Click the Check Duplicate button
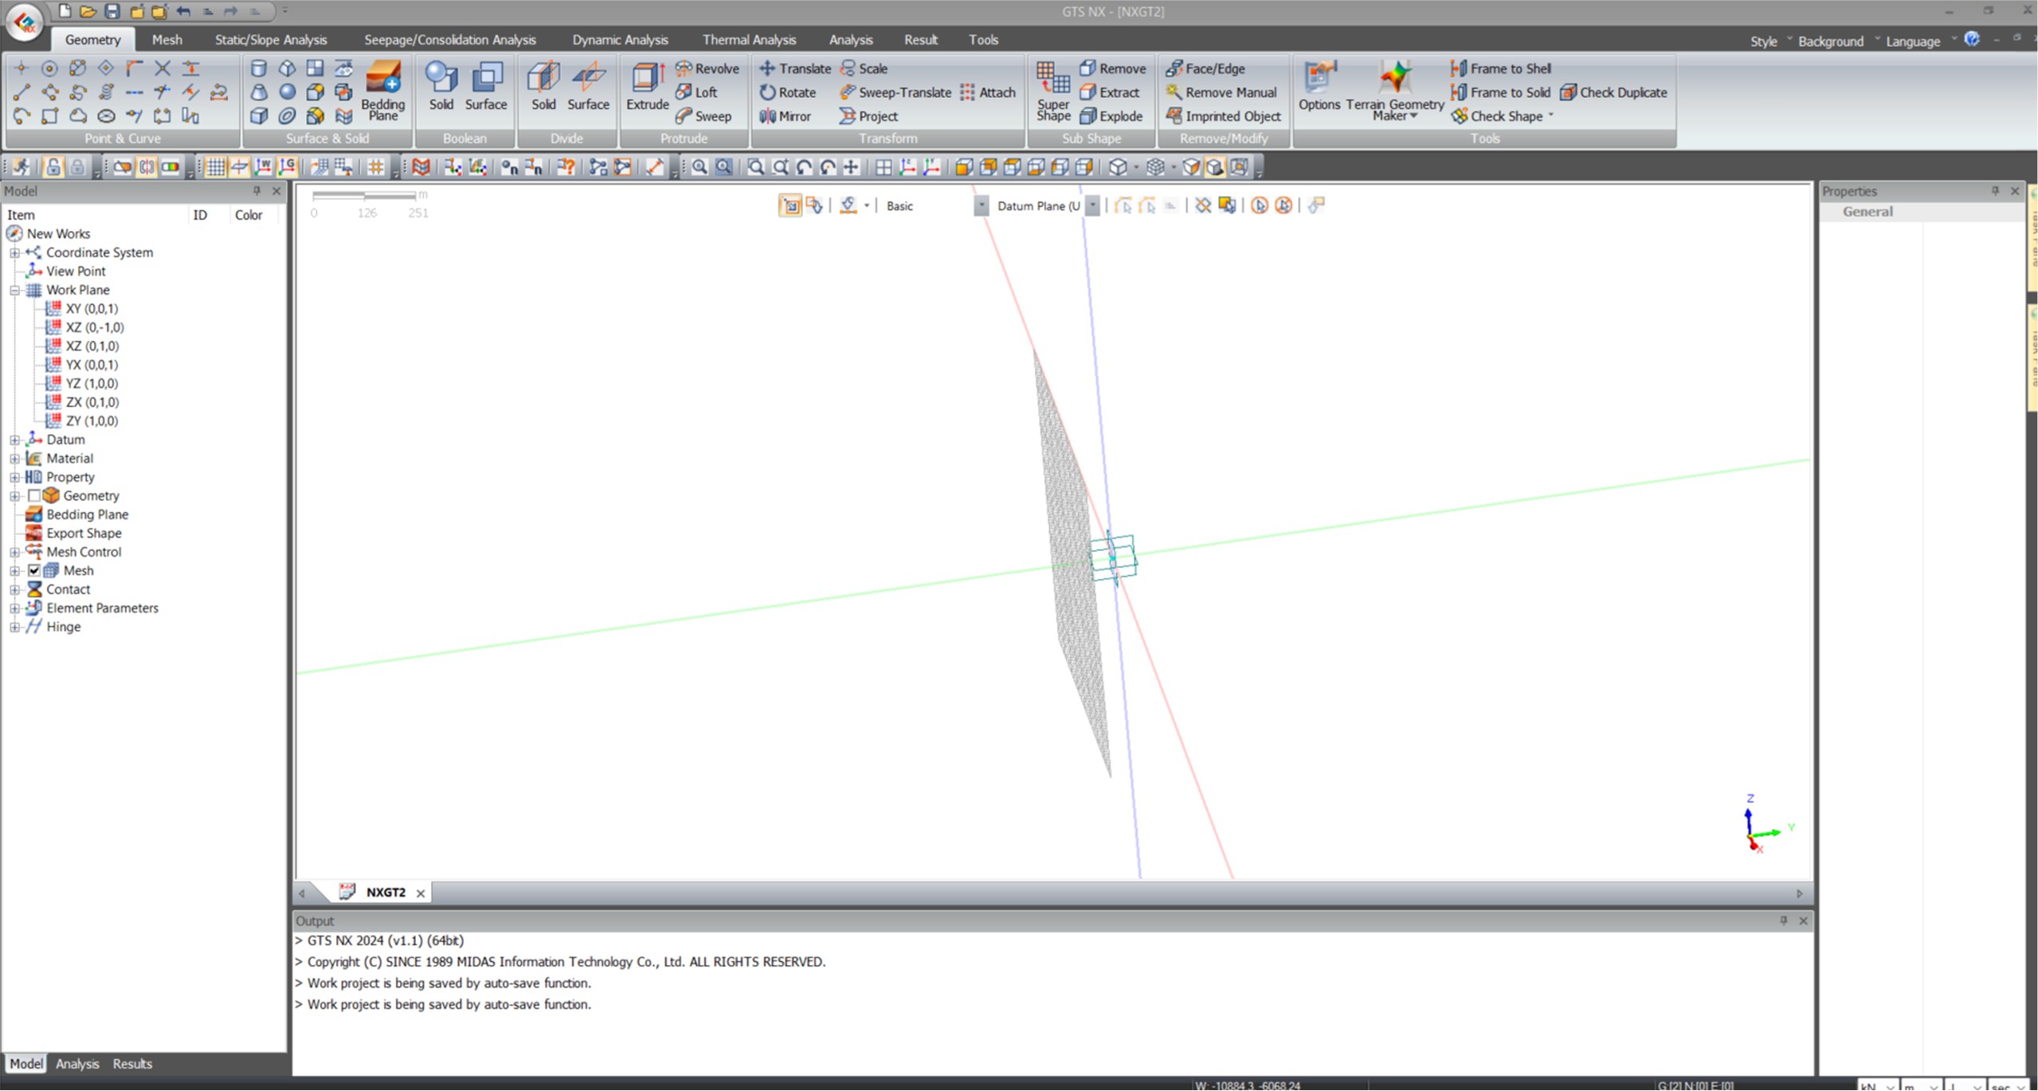Screen dimensions: 2038x1091 1613,92
